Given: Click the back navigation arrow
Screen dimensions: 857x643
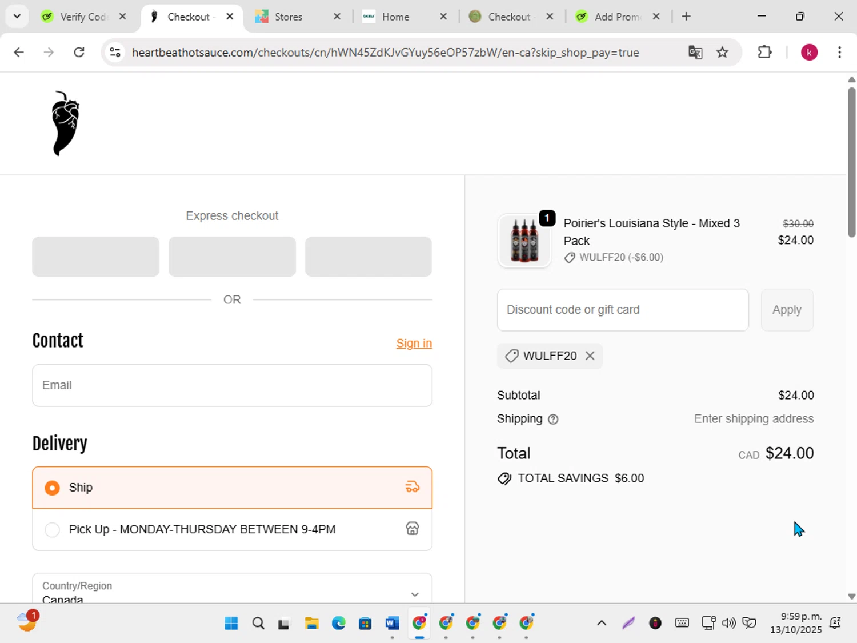Looking at the screenshot, I should tap(19, 53).
